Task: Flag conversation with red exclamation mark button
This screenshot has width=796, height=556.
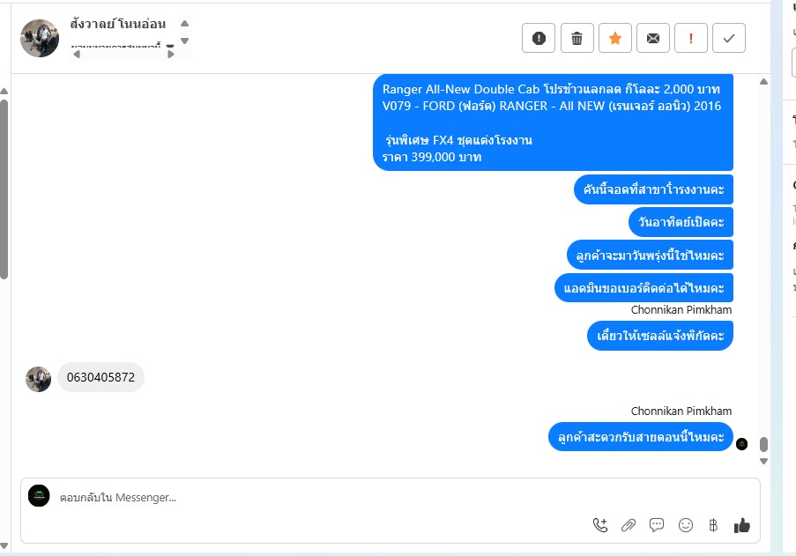Action: click(690, 38)
